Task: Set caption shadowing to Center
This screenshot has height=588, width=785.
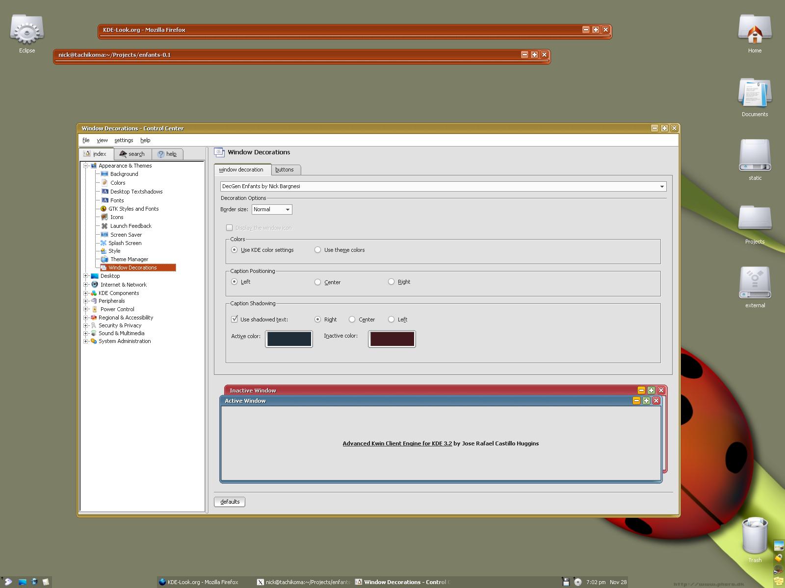Action: (x=362, y=319)
